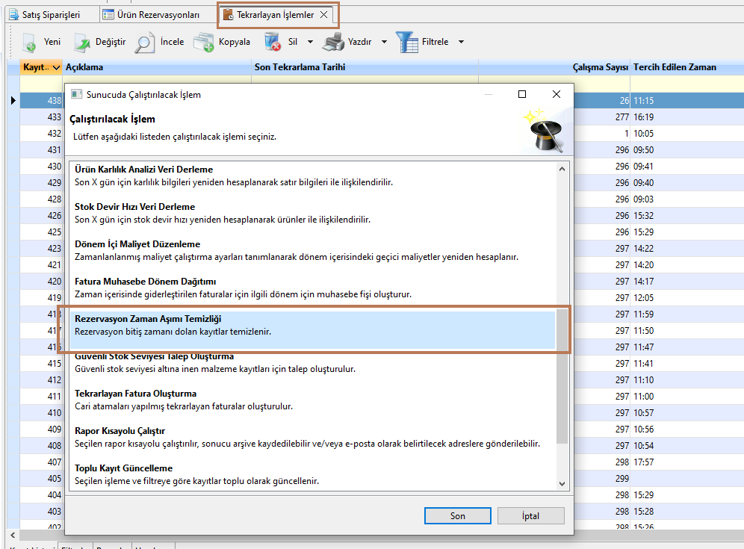Open the Ürün Rezervasyonları tab

point(151,15)
